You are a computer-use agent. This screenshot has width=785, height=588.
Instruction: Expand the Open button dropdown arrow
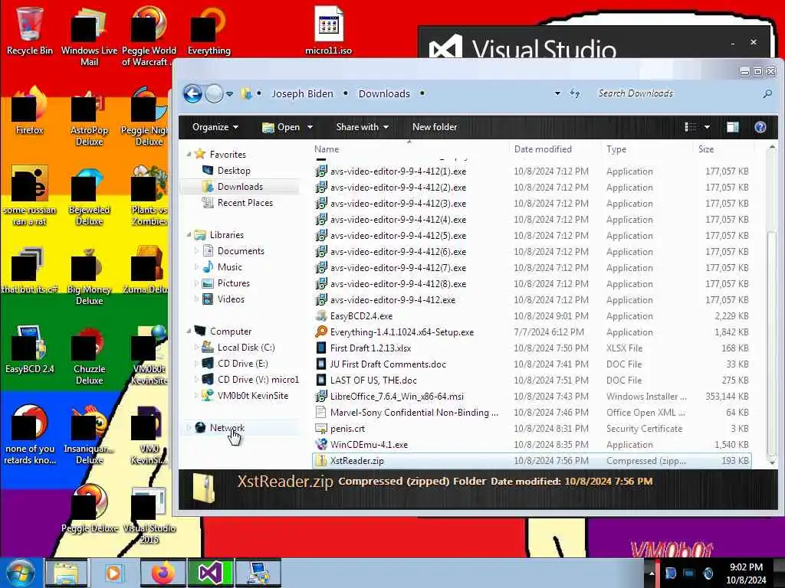pyautogui.click(x=310, y=127)
